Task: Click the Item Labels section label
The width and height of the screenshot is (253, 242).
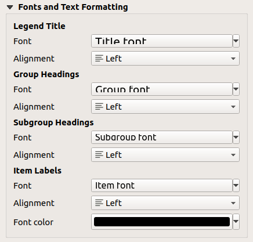Action: 37,171
